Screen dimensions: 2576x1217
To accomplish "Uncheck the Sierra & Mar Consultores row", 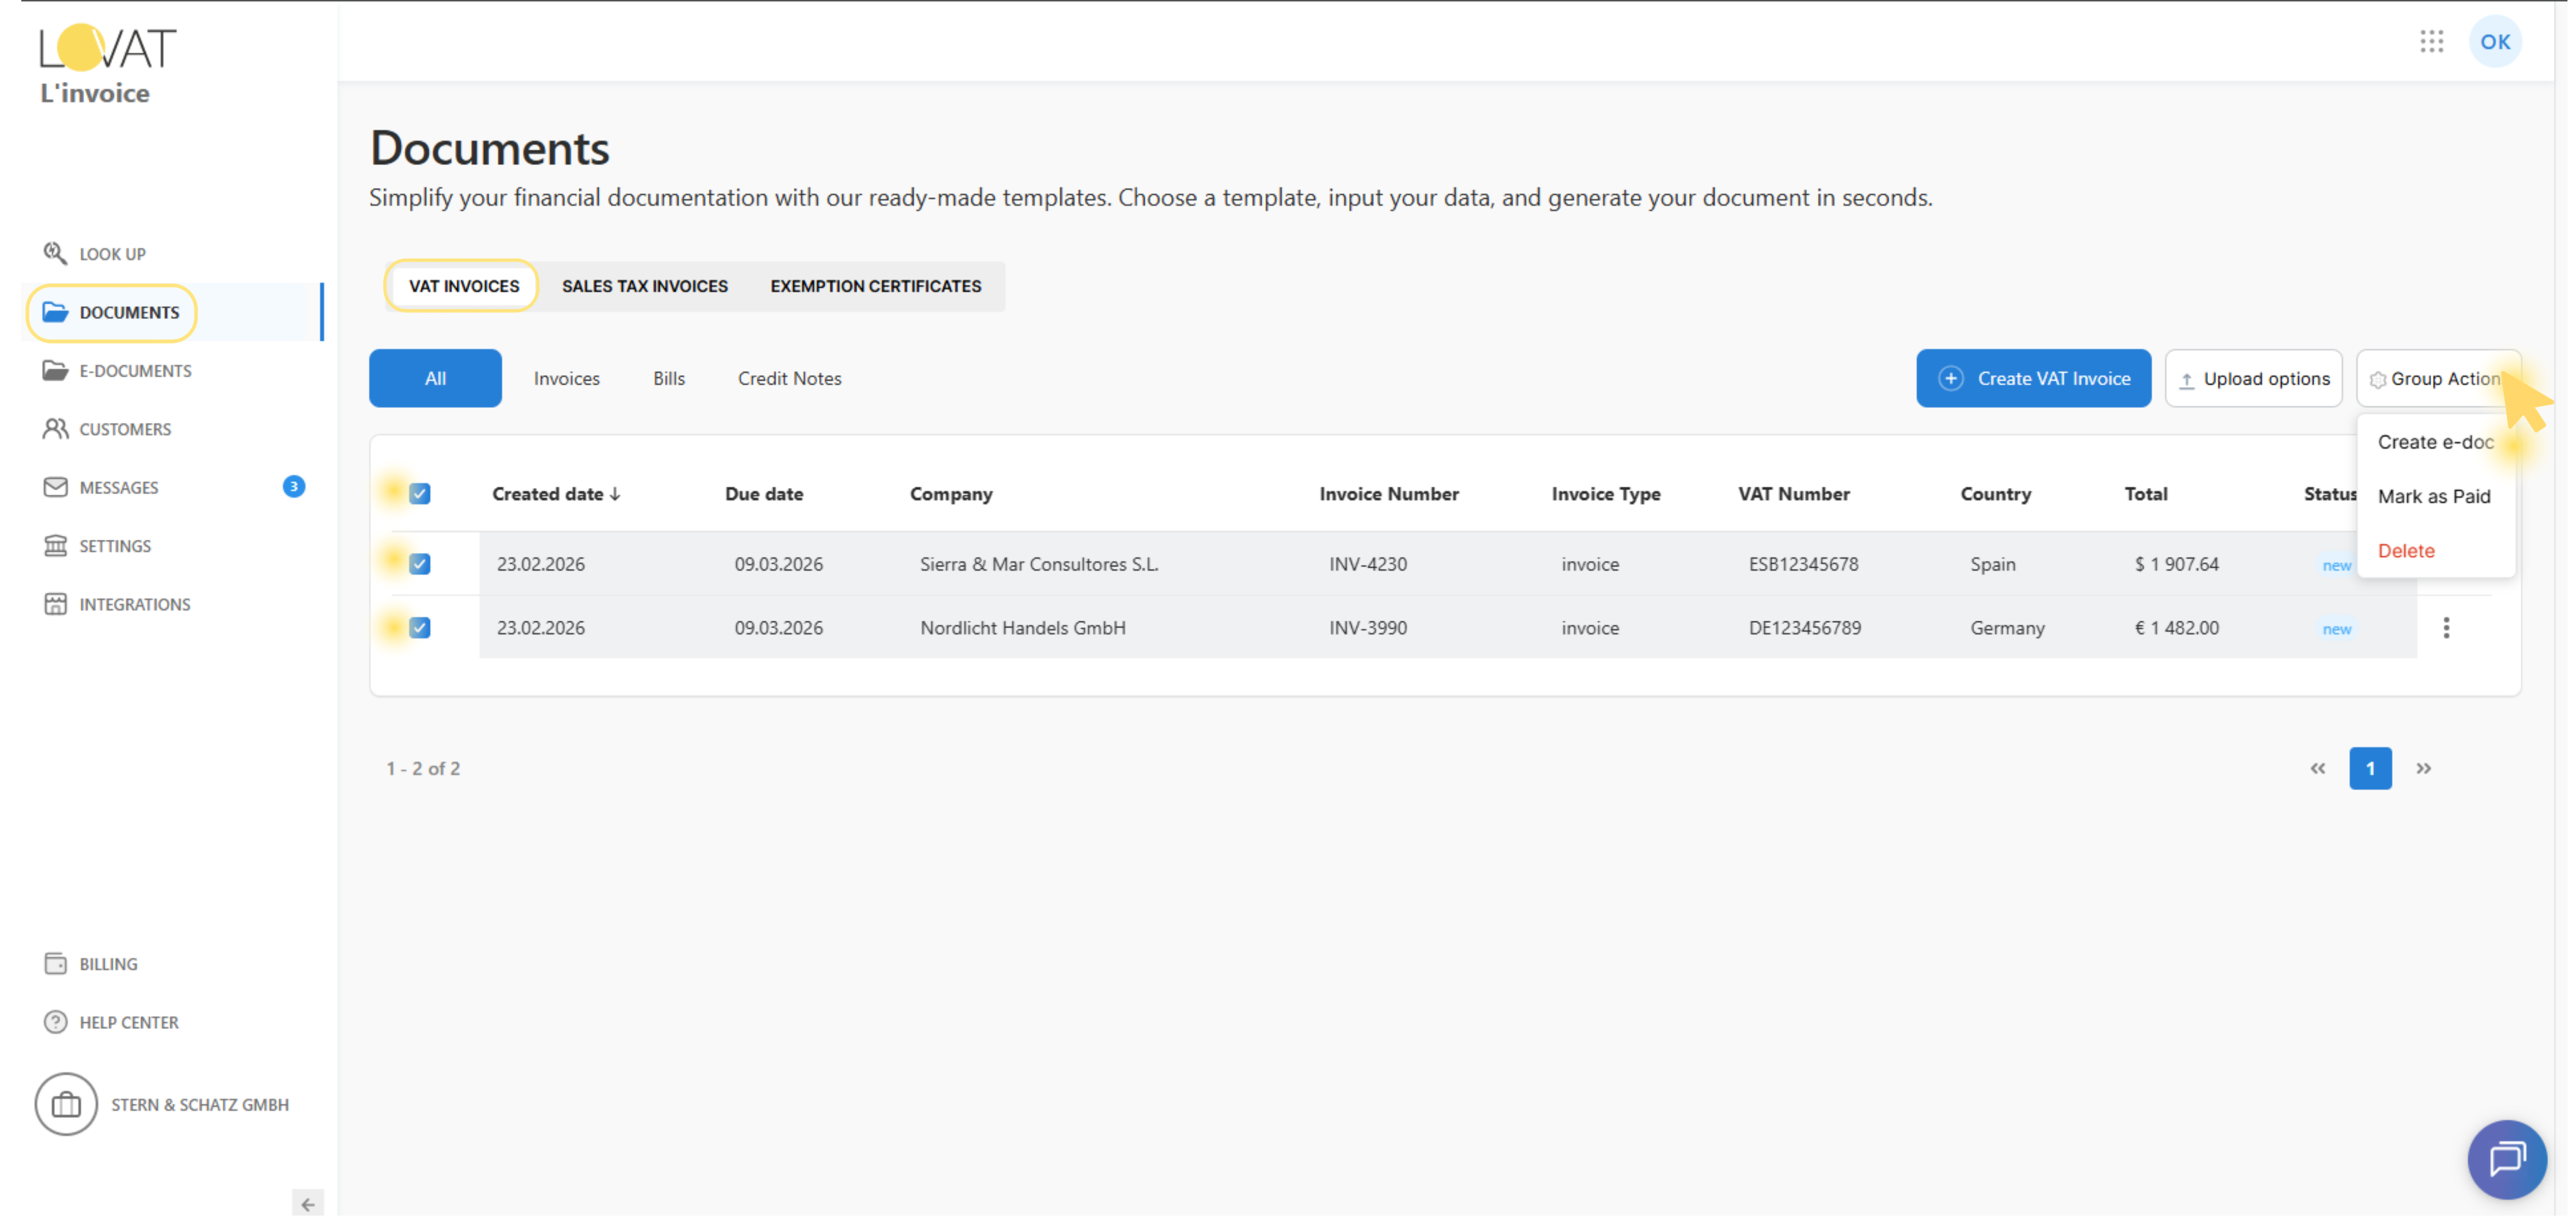I will pos(420,564).
